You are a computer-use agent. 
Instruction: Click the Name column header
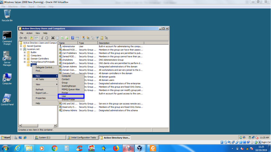coord(68,43)
